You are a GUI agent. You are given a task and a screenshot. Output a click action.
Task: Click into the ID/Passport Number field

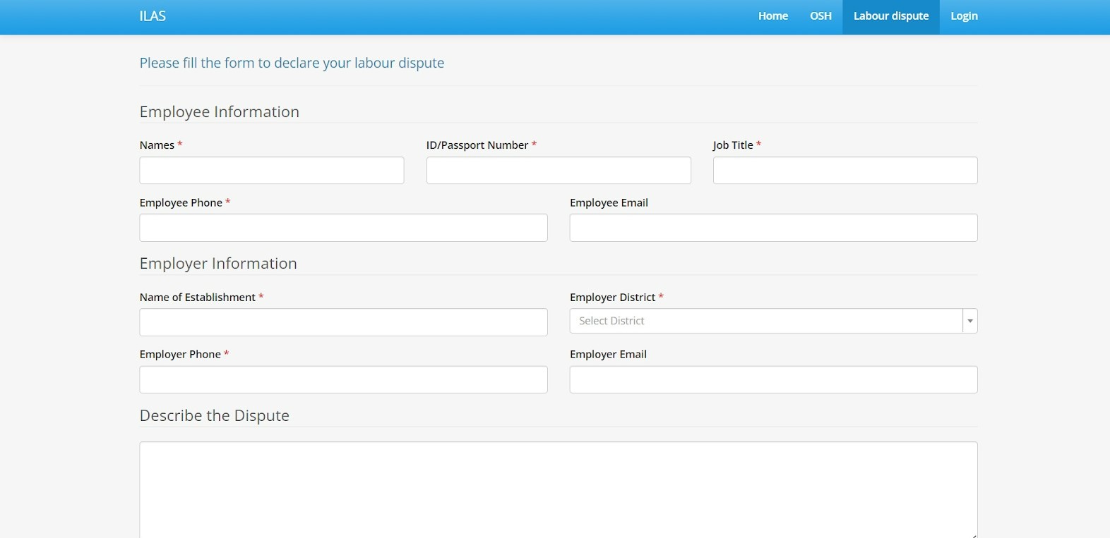tap(559, 171)
